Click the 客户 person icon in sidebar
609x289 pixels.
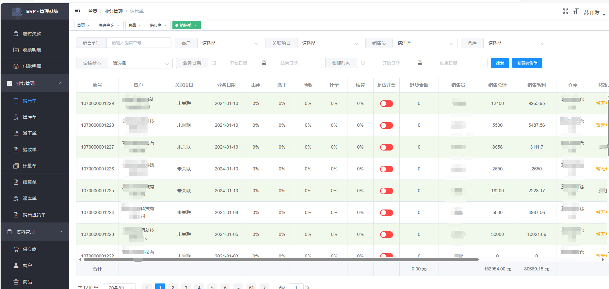16,266
